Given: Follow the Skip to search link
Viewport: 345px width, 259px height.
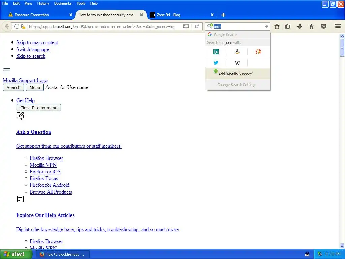Looking at the screenshot, I should click(x=31, y=56).
